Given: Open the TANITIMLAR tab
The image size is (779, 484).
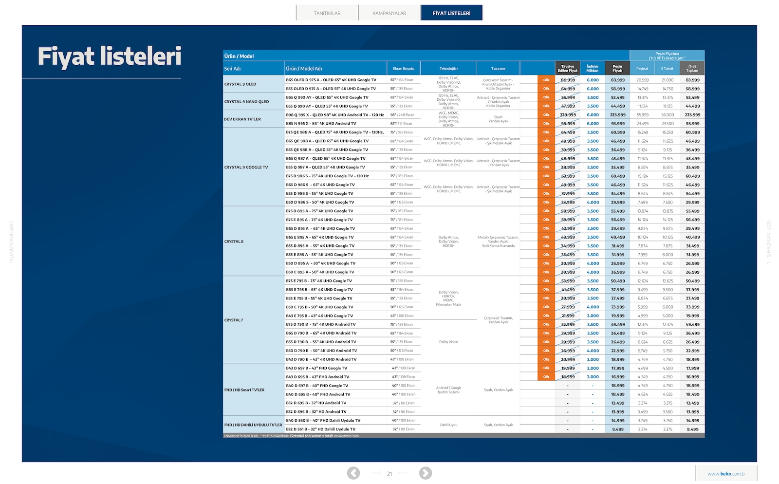Looking at the screenshot, I should tap(327, 13).
